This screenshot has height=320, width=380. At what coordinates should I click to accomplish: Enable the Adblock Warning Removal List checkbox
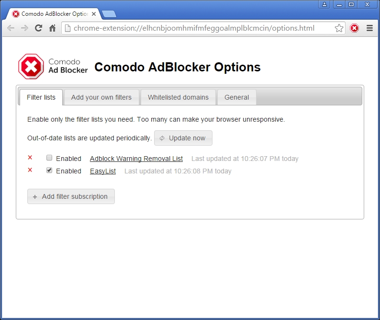(49, 158)
